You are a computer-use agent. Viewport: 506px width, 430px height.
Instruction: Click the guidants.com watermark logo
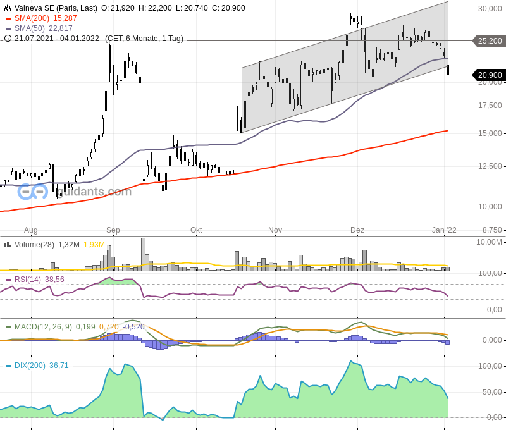tap(74, 192)
